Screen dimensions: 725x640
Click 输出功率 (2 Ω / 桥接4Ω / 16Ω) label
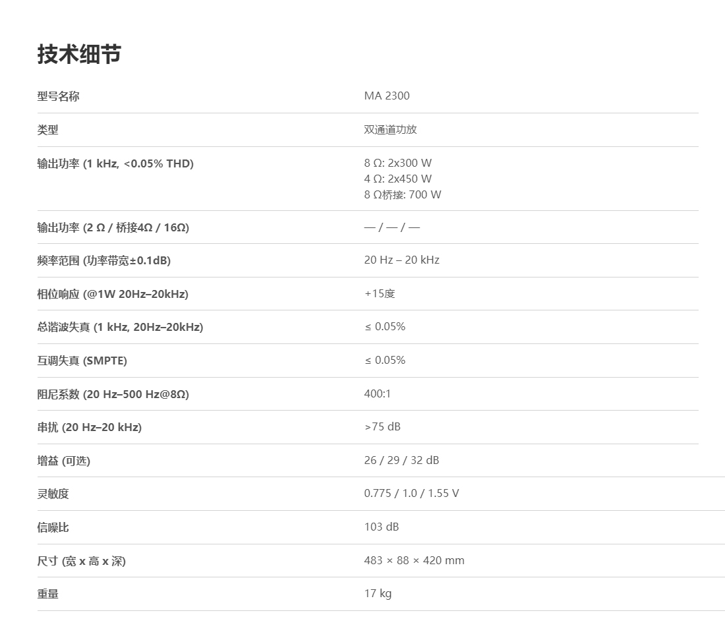pyautogui.click(x=113, y=227)
